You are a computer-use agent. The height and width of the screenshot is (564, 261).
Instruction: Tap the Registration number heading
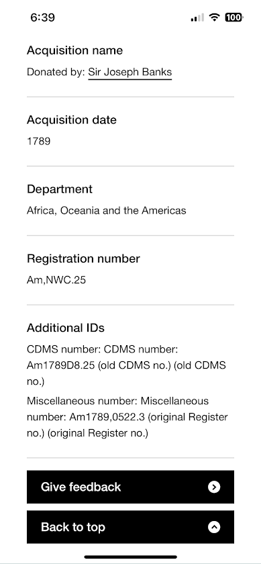pos(83,258)
